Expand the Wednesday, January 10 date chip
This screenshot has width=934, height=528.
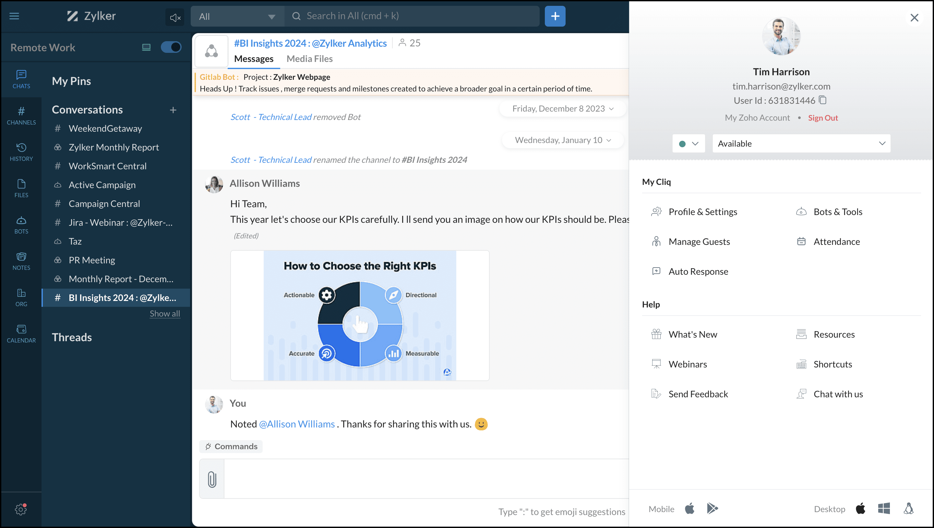[563, 140]
